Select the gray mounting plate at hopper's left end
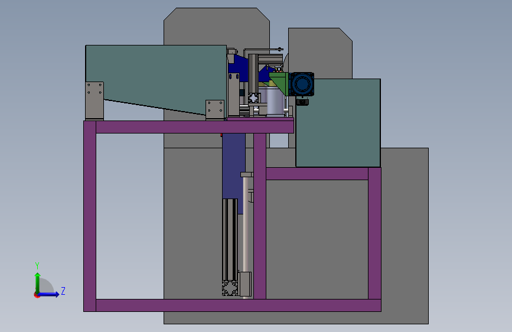 [94, 100]
